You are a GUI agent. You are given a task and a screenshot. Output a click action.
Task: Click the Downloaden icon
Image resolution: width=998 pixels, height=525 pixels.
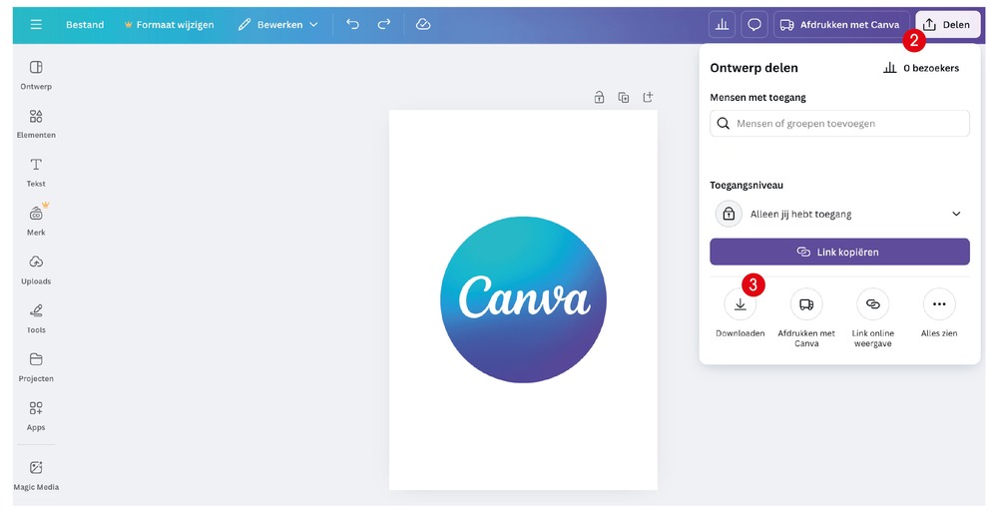point(741,304)
